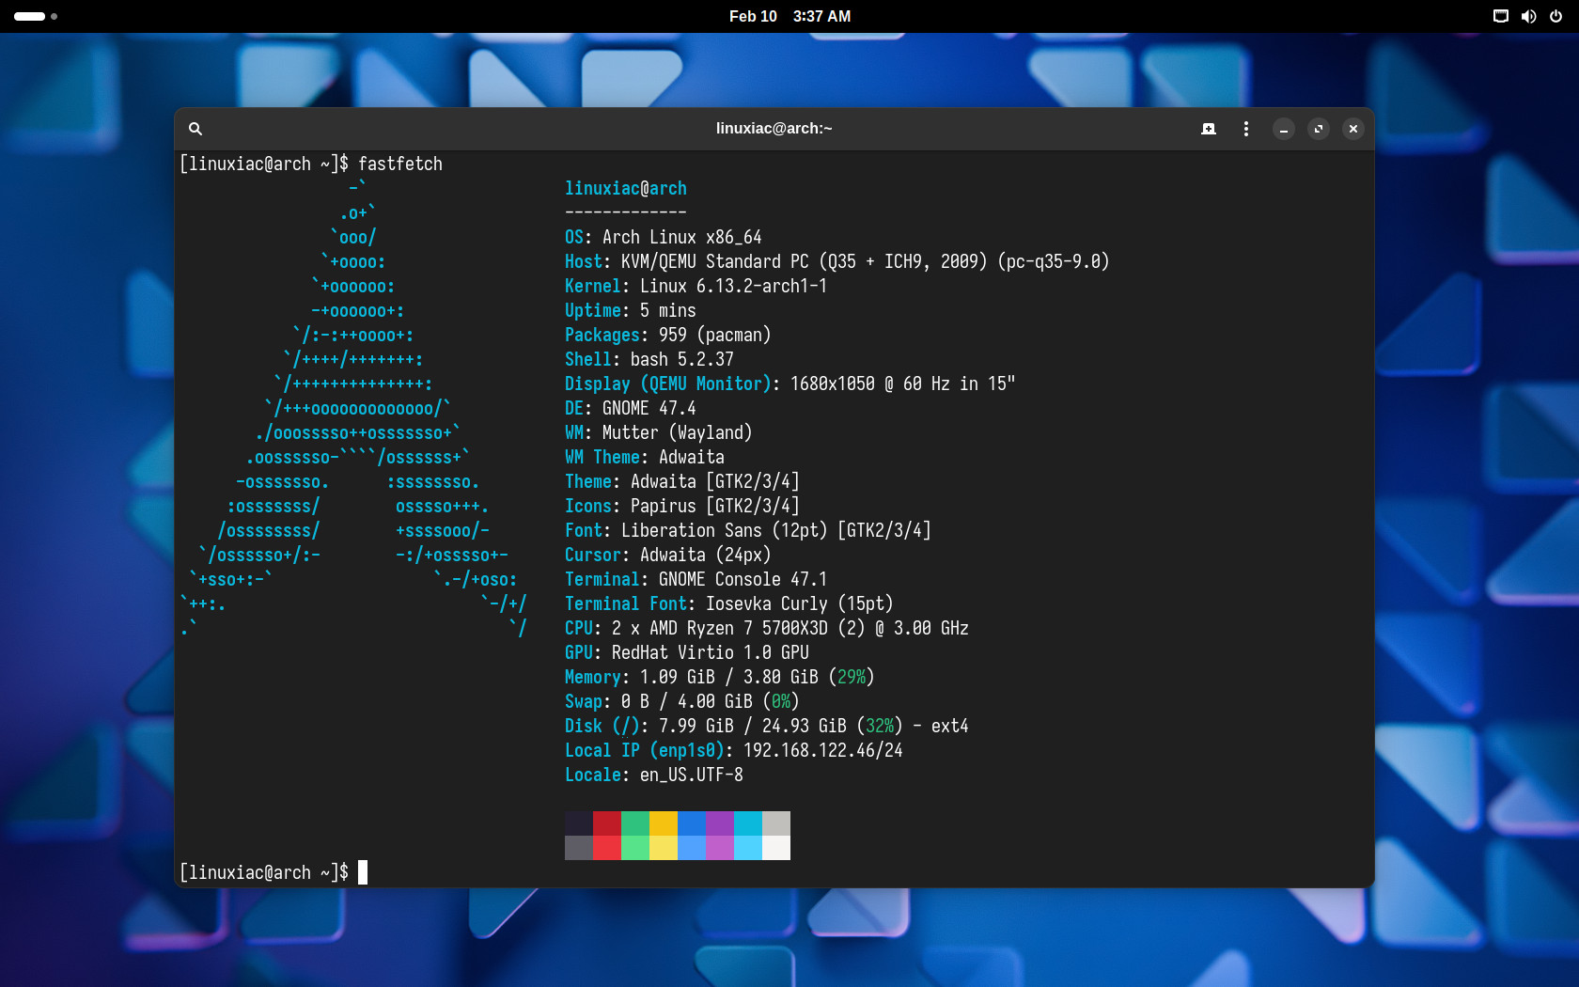
Task: Click the purple color block in top palette row
Action: point(720,823)
